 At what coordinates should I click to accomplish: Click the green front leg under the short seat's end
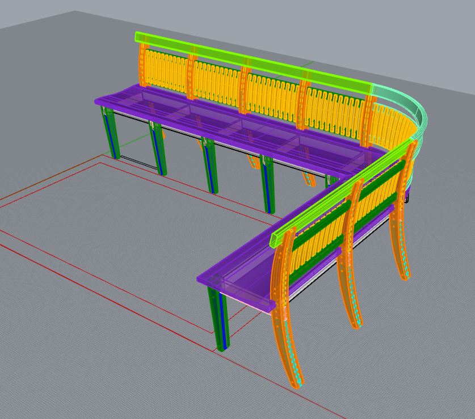point(218,319)
